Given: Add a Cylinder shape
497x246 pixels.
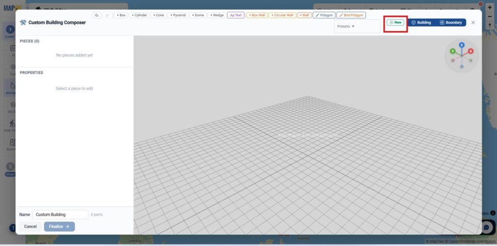Looking at the screenshot, I should [139, 15].
